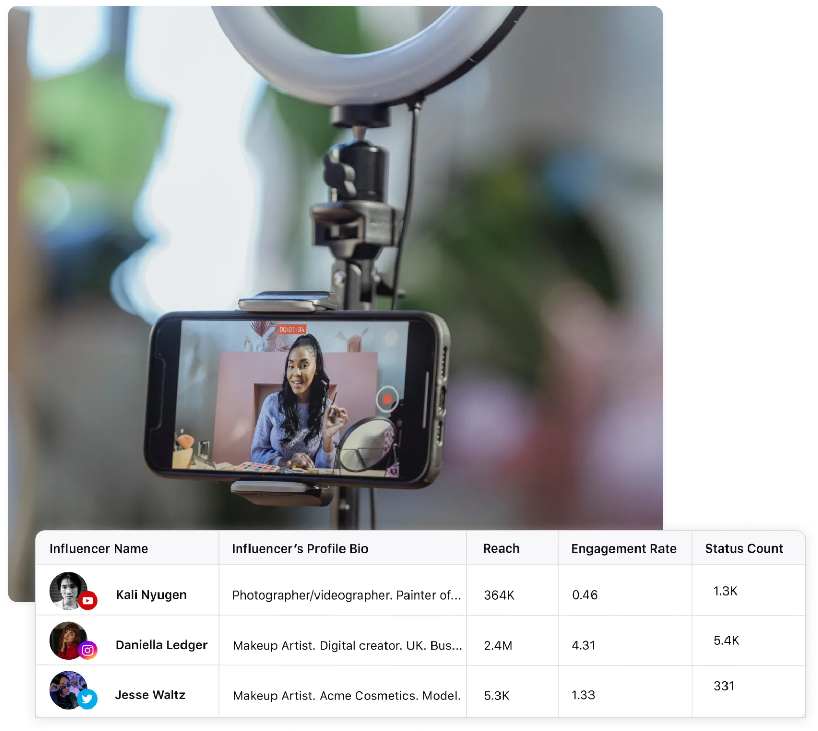Screen dimensions: 818x731
Task: Select Jesse Waltz's status count of 331
Action: tap(723, 683)
